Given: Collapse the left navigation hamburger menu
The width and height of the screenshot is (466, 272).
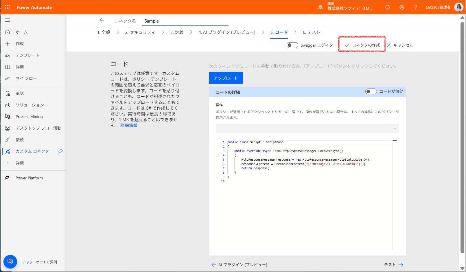Looking at the screenshot, I should (x=8, y=20).
